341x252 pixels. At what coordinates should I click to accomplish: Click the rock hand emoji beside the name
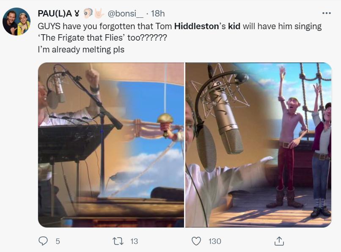pyautogui.click(x=99, y=14)
